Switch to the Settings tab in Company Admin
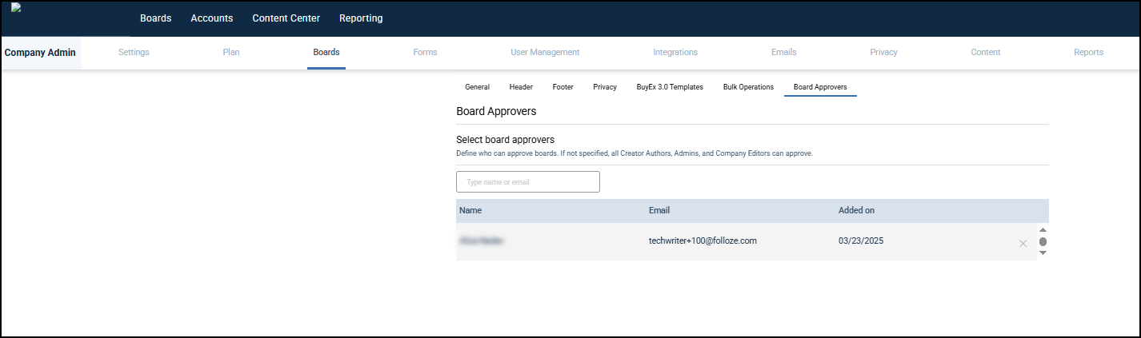 134,53
